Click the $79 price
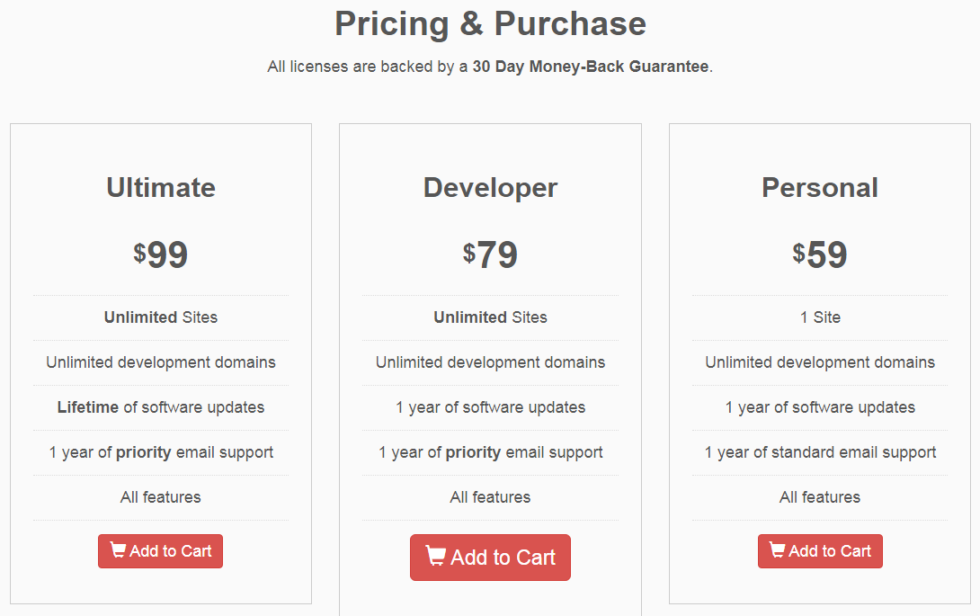The width and height of the screenshot is (980, 616). (x=490, y=255)
